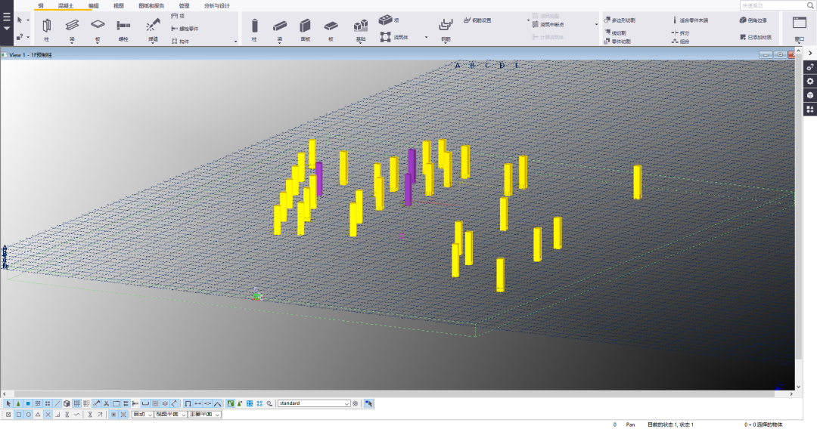The height and width of the screenshot is (429, 817).
Task: Switch to the 编辑 ribbon tab
Action: pos(94,5)
